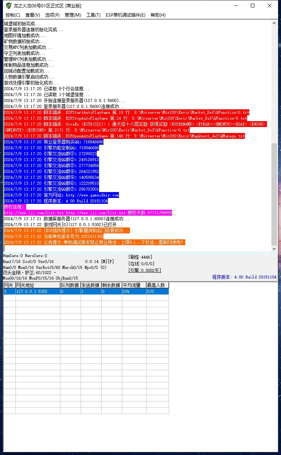281x455 pixels.
Task: Open the 选项(P) menu
Action: point(52,15)
